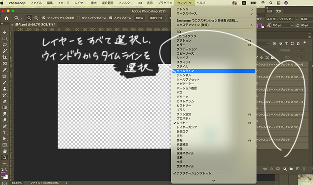Choose チャンネル from the Window menu
Viewport: 313px width, 185px height.
point(214,75)
